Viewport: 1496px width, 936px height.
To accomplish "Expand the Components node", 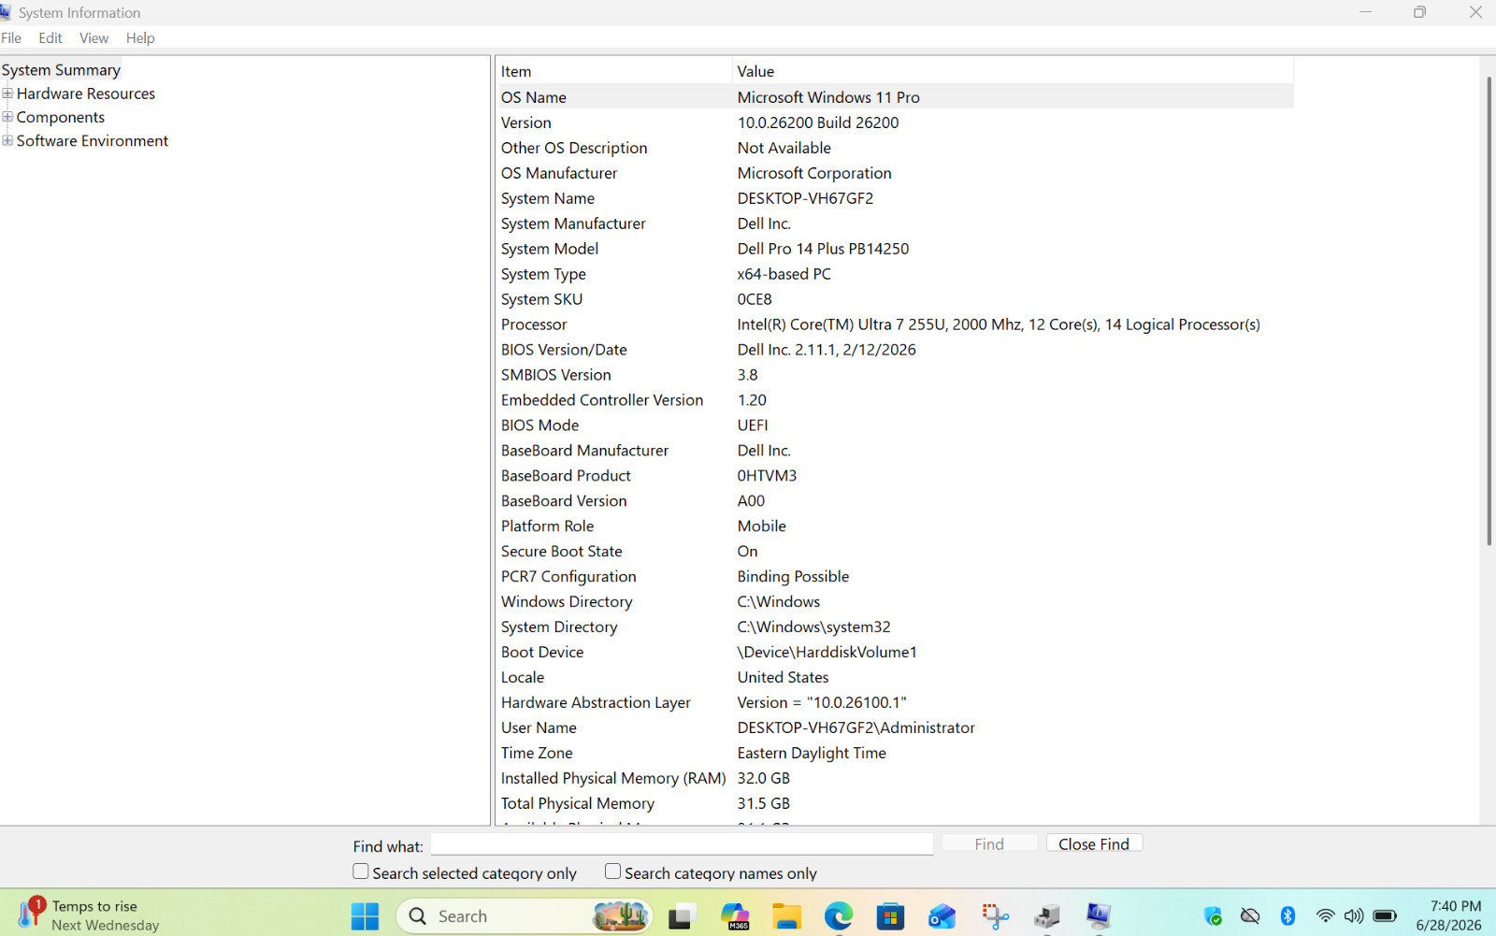I will 7,117.
